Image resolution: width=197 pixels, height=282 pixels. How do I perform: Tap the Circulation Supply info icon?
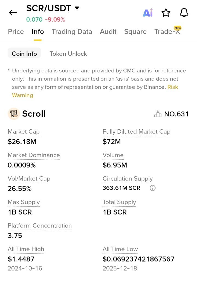click(x=153, y=188)
